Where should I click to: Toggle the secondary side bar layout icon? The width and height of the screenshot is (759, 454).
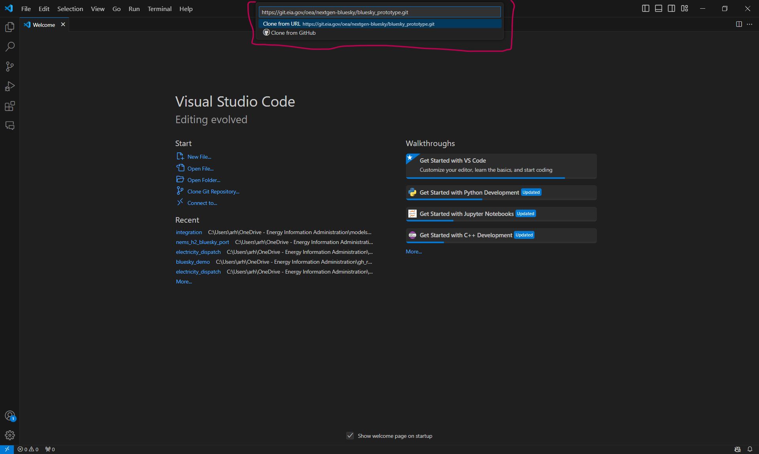click(x=671, y=8)
